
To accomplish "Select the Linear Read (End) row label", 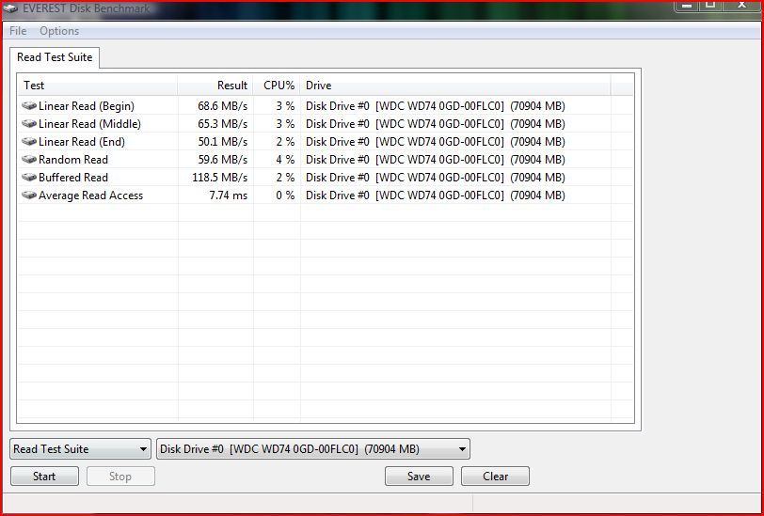I will [82, 142].
